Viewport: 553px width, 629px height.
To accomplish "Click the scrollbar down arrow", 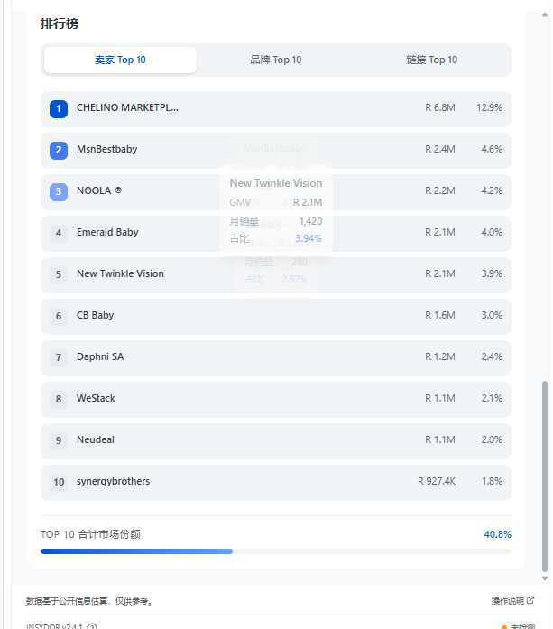I will pos(545,578).
